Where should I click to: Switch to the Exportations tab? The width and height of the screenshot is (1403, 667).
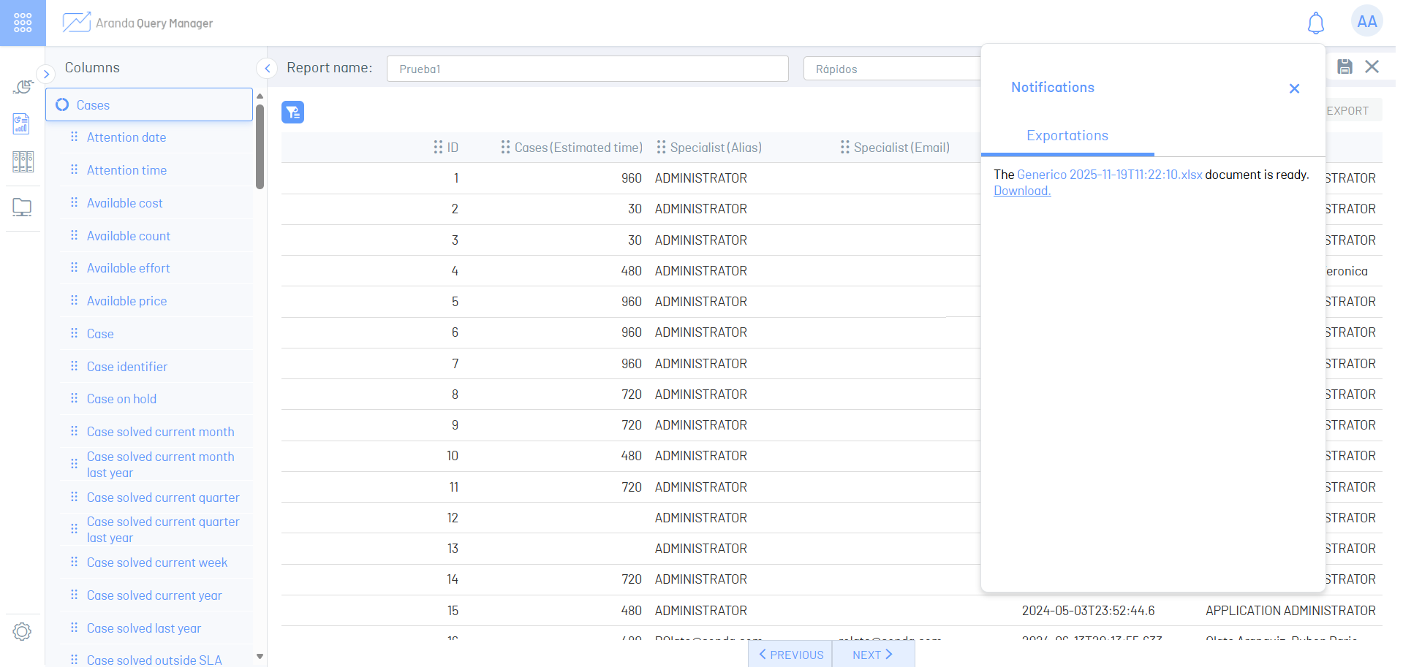tap(1067, 136)
